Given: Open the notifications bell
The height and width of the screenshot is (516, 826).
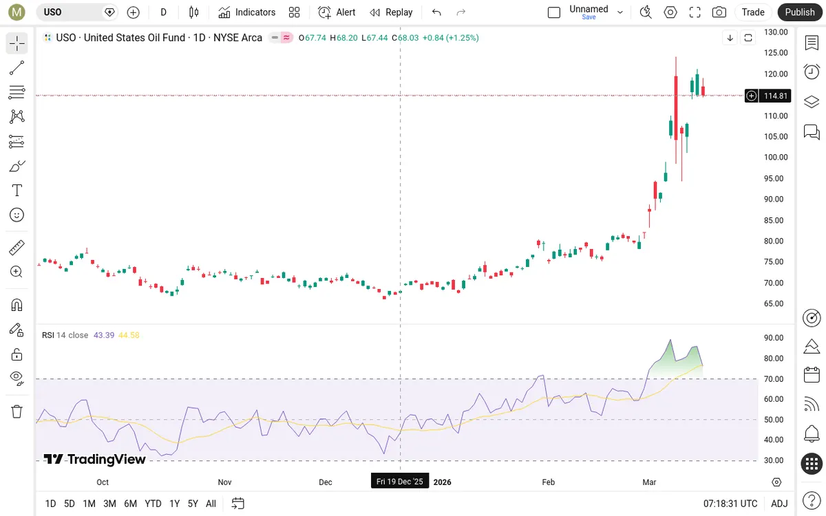Looking at the screenshot, I should [x=812, y=434].
